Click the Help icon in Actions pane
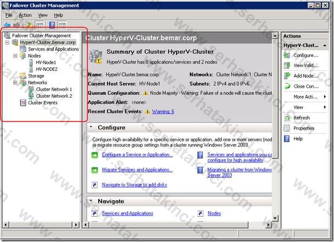 (x=287, y=139)
